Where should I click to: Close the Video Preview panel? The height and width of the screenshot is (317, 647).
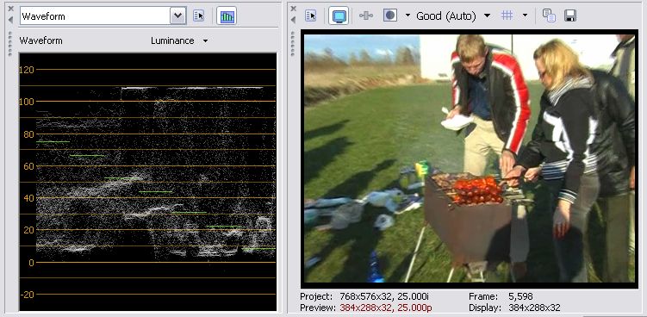[293, 9]
